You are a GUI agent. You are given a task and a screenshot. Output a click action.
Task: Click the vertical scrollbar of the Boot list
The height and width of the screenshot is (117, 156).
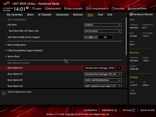126,36
